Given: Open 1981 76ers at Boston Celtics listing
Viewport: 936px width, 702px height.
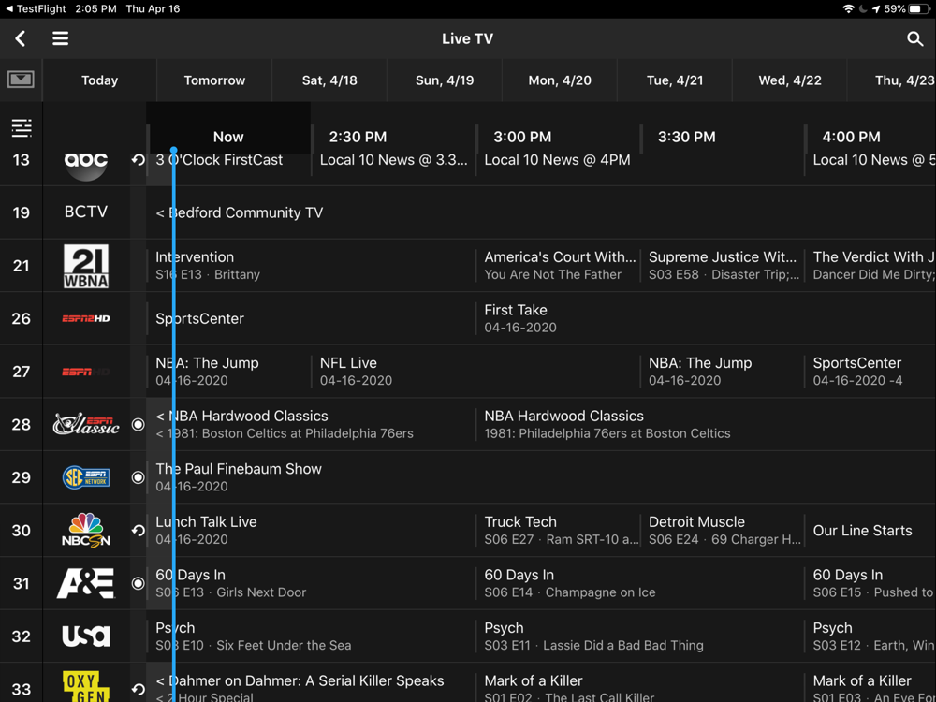Looking at the screenshot, I should [x=707, y=424].
